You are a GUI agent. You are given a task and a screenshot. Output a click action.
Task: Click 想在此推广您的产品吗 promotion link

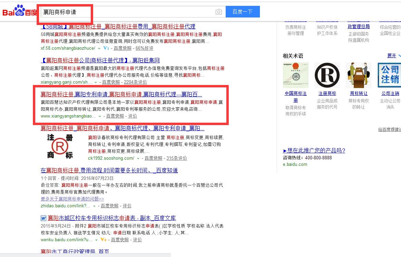click(x=314, y=150)
